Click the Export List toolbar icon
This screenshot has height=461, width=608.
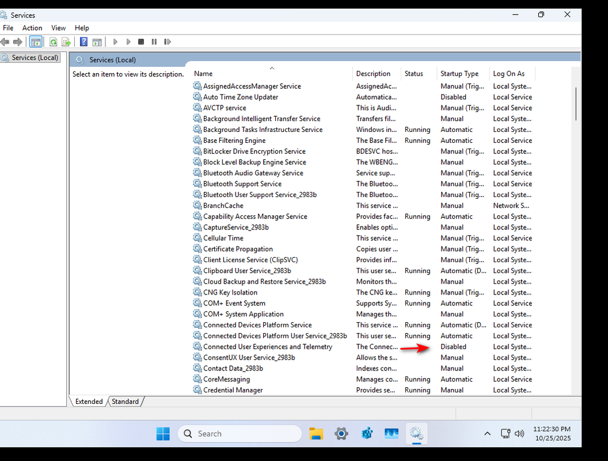pyautogui.click(x=66, y=42)
